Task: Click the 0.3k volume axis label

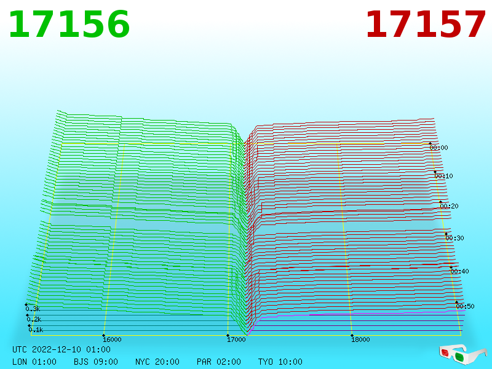Action: point(33,309)
